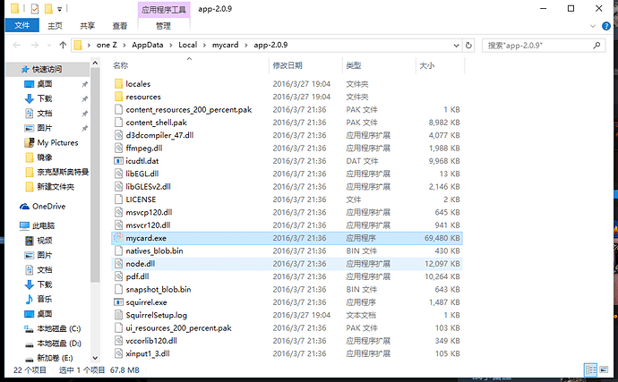The width and height of the screenshot is (618, 382).
Task: Open the 文件 menu tab
Action: tap(21, 26)
